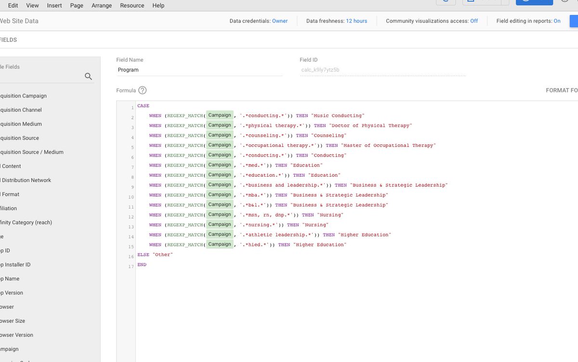This screenshot has width=578, height=362.
Task: Select the Browser Size field
Action: pos(13,321)
